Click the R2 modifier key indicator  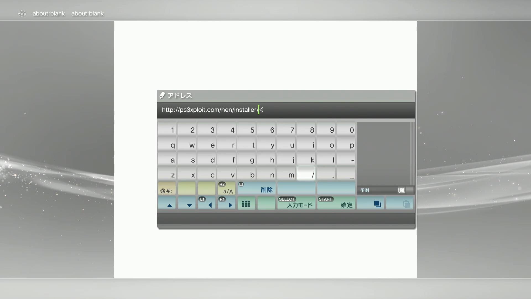tap(222, 184)
